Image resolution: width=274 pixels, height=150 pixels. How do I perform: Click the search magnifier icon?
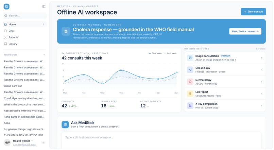click(x=6, y=16)
